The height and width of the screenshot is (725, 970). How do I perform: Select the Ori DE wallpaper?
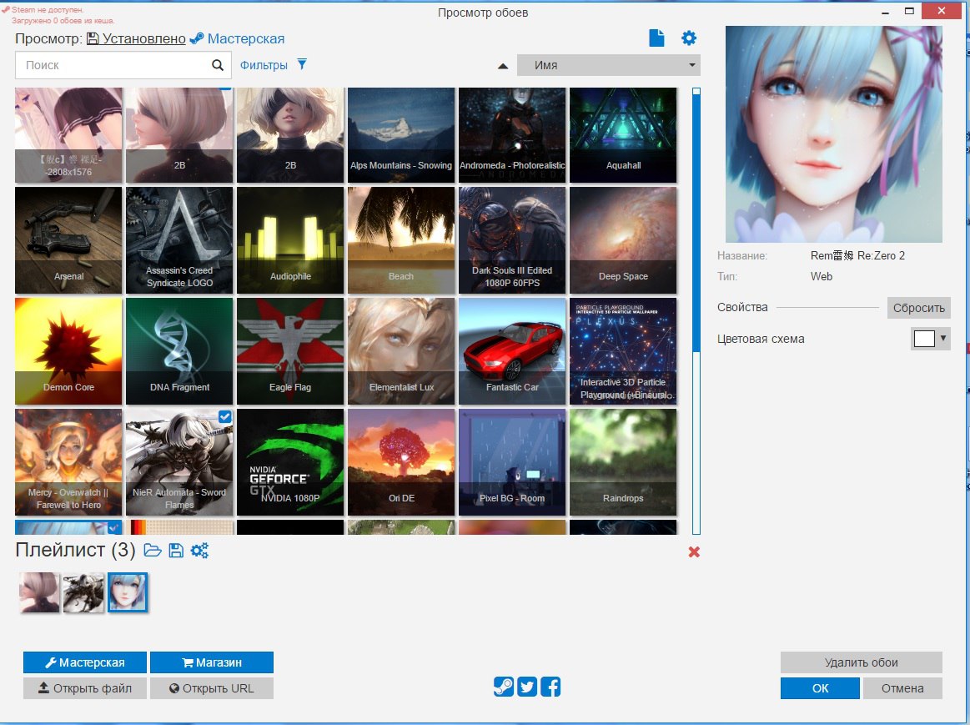coord(401,462)
